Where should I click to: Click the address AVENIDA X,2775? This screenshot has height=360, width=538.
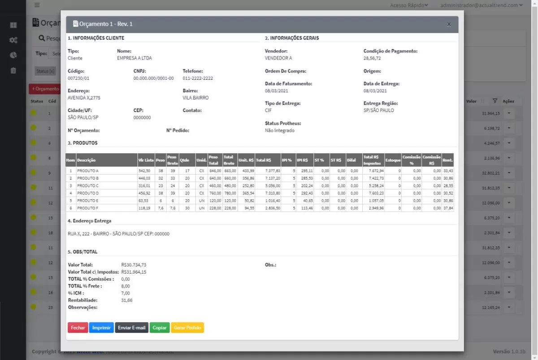(x=84, y=98)
